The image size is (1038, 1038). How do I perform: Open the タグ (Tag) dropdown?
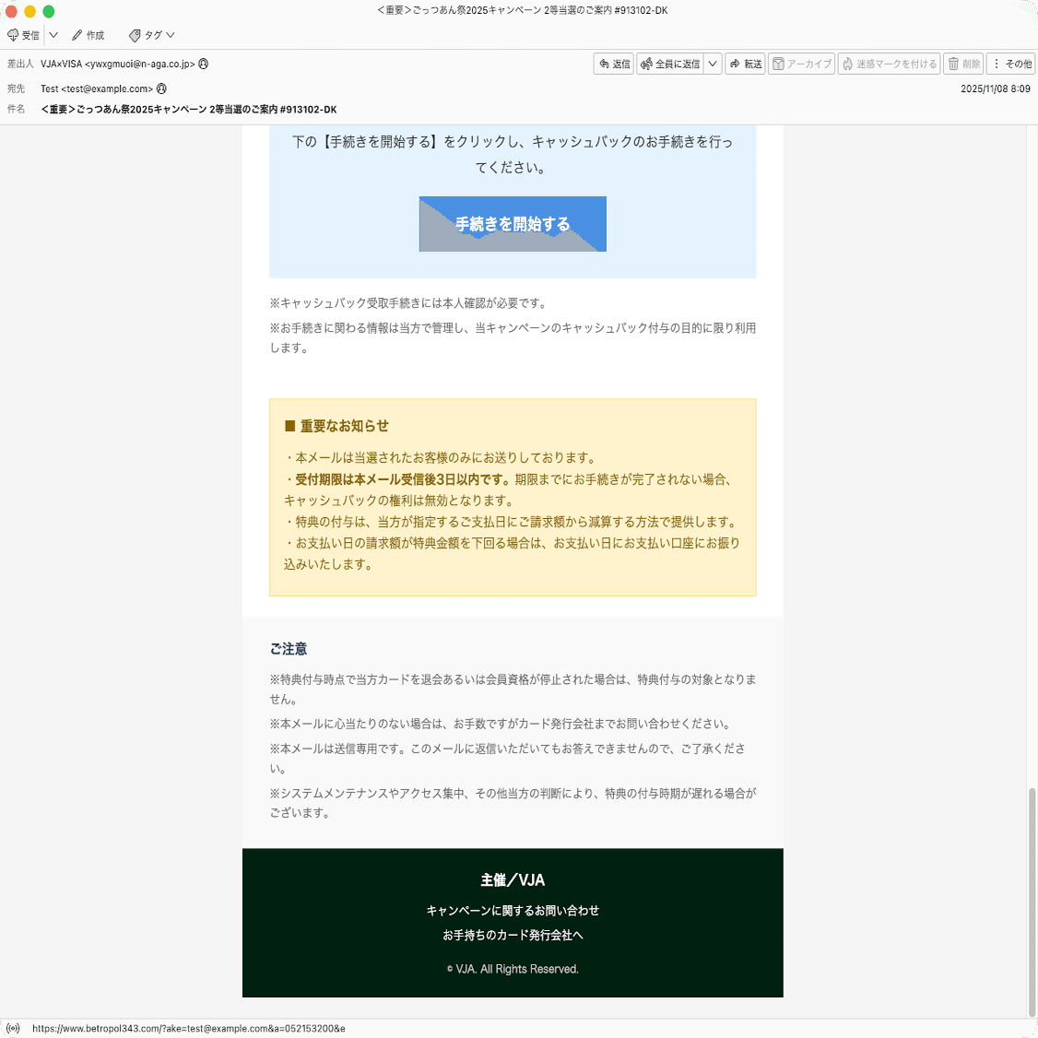151,35
